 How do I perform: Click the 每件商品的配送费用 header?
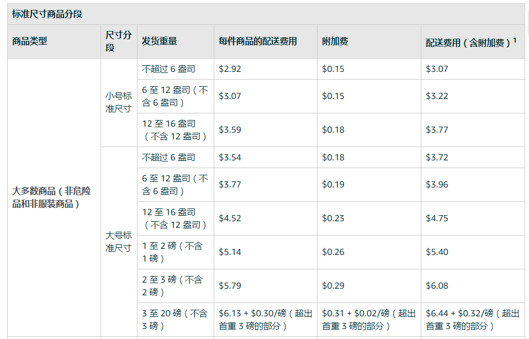[x=258, y=41]
